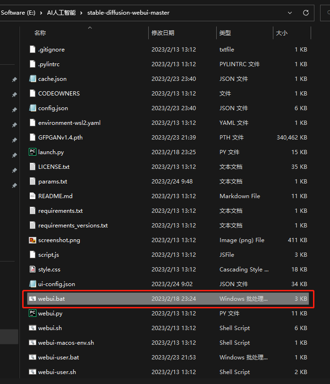Click the webui.bat batch file icon

click(x=33, y=299)
